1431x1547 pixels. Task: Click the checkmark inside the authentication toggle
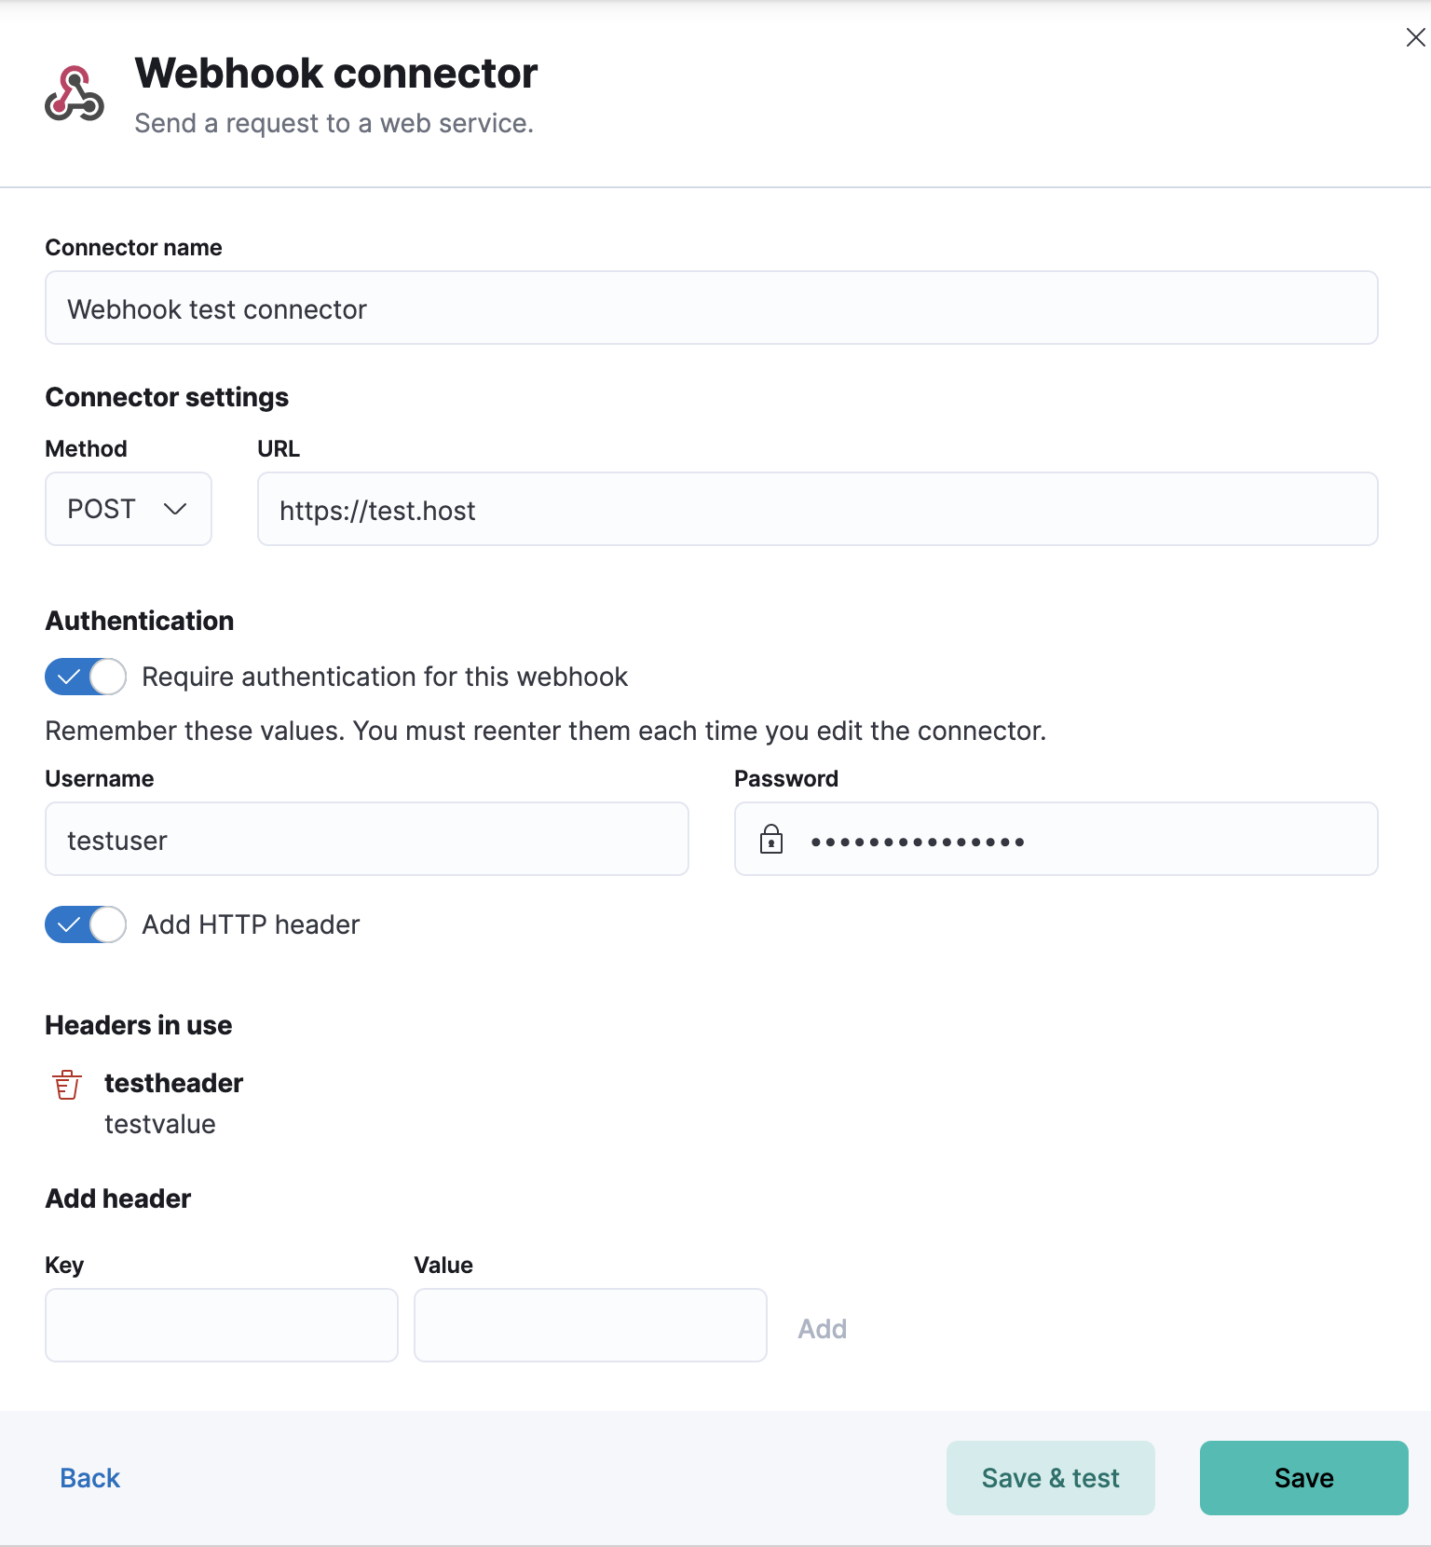tap(70, 677)
